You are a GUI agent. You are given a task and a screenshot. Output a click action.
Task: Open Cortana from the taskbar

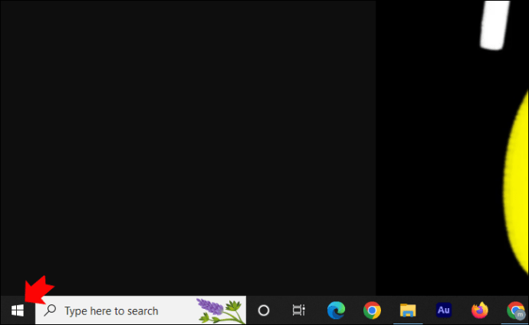[264, 310]
